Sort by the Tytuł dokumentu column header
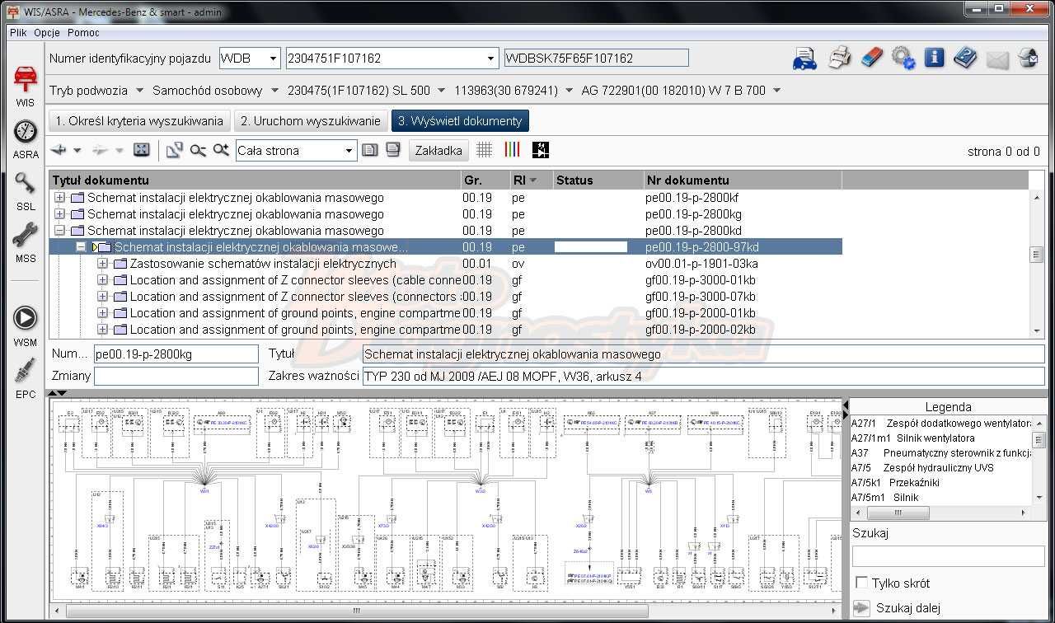Screen dimensions: 1055x623 (255, 180)
